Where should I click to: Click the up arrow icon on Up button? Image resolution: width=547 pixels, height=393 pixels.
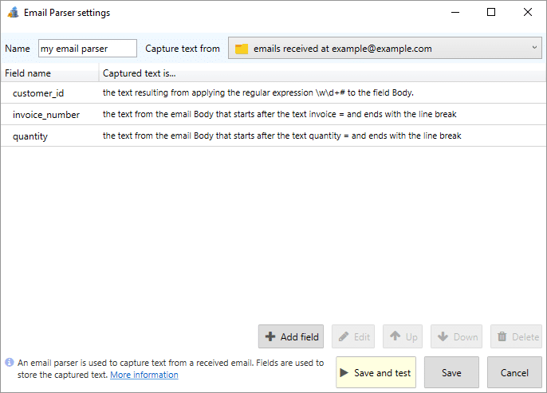tap(395, 336)
